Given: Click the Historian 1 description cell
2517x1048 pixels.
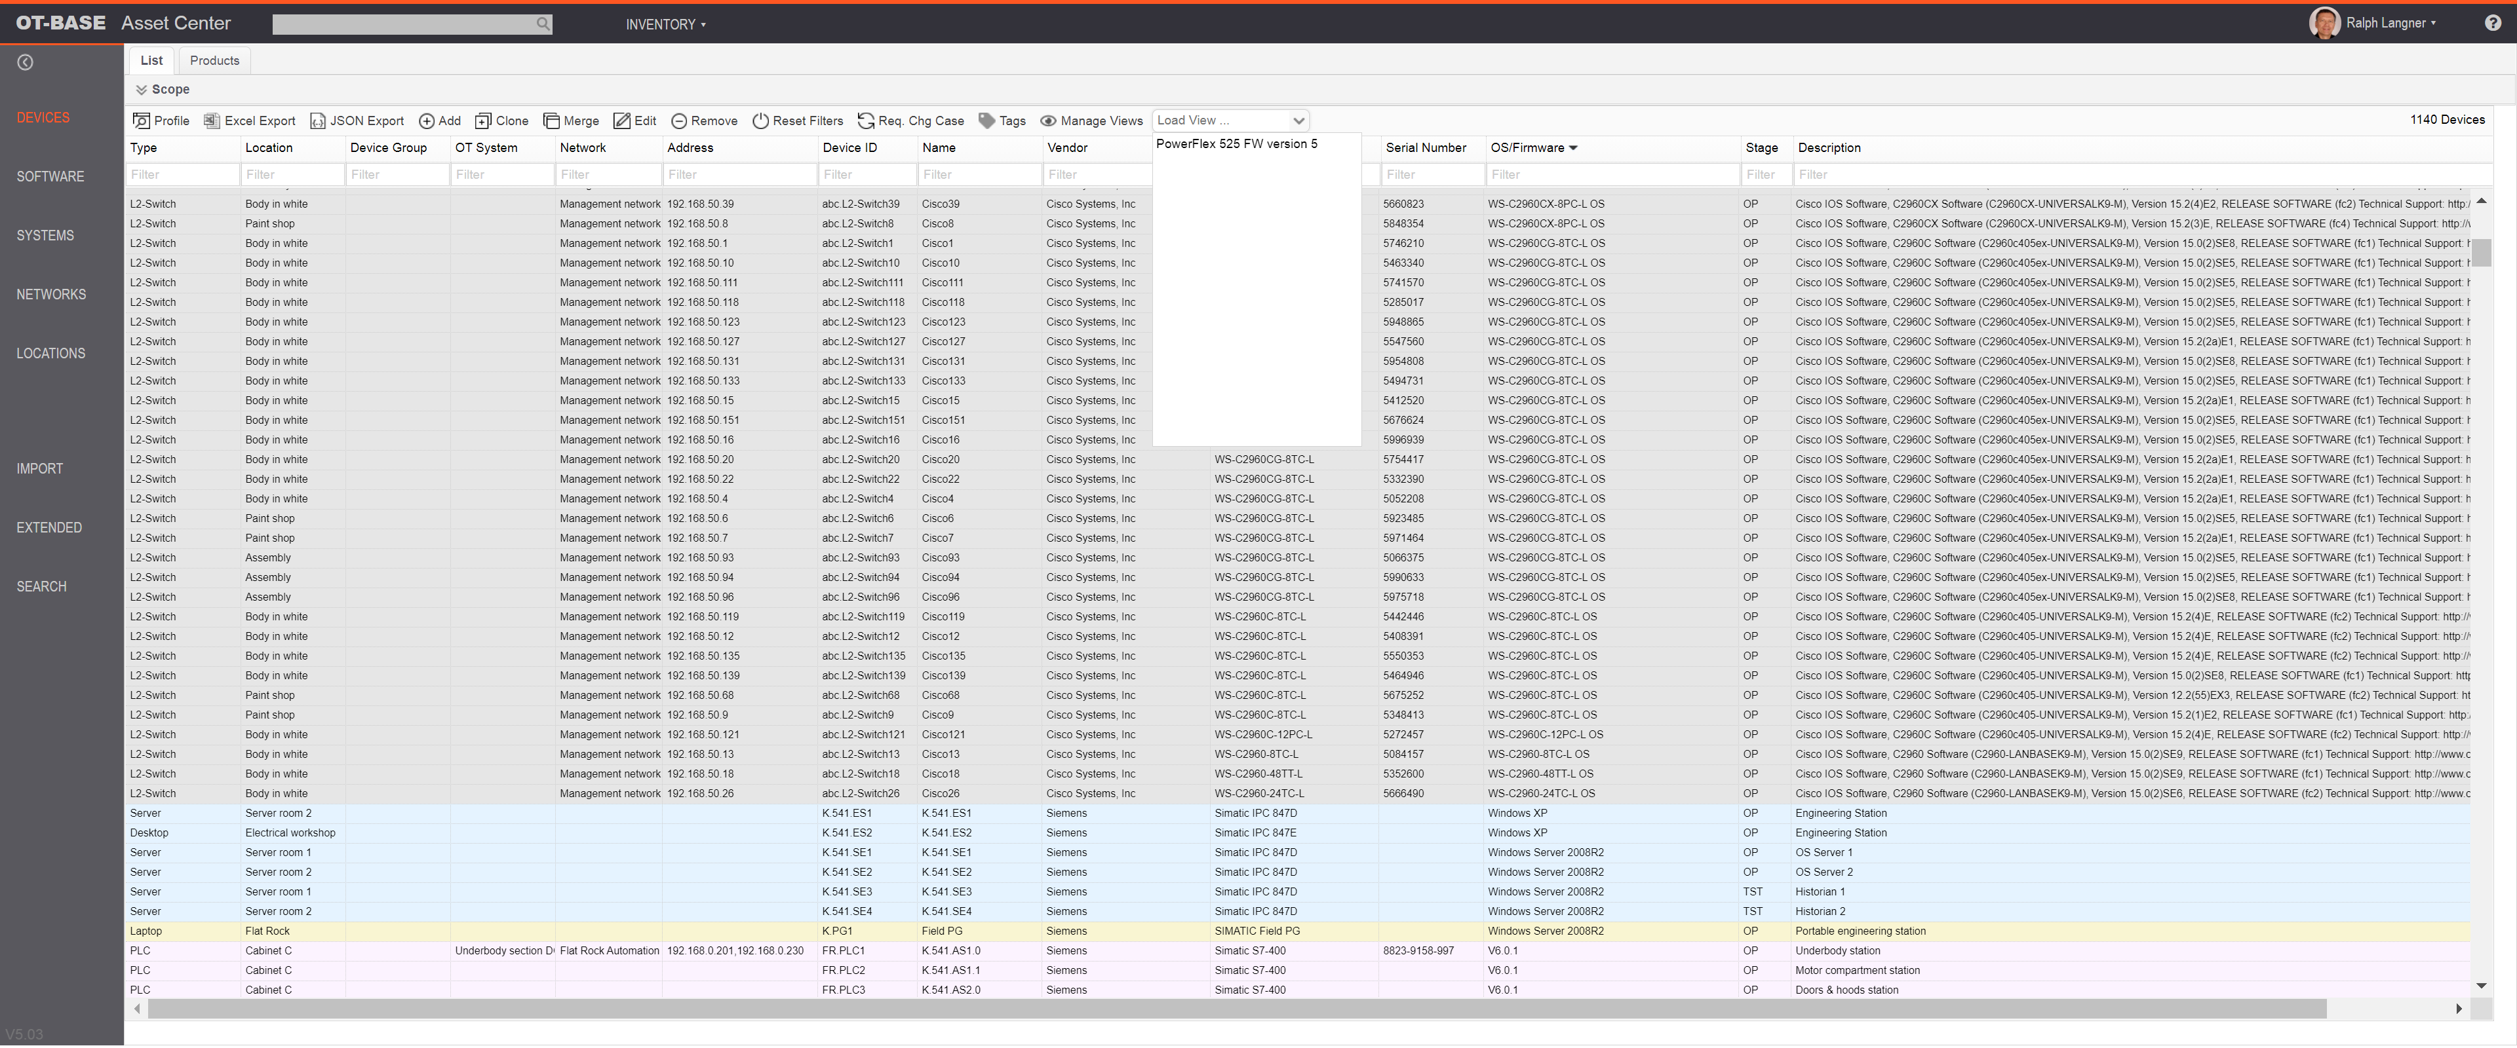Looking at the screenshot, I should 1820,893.
